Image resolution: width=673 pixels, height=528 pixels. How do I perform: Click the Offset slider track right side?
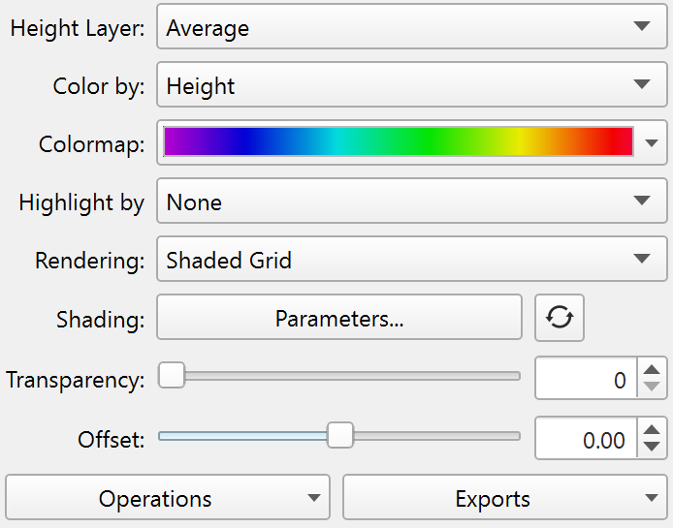click(446, 436)
